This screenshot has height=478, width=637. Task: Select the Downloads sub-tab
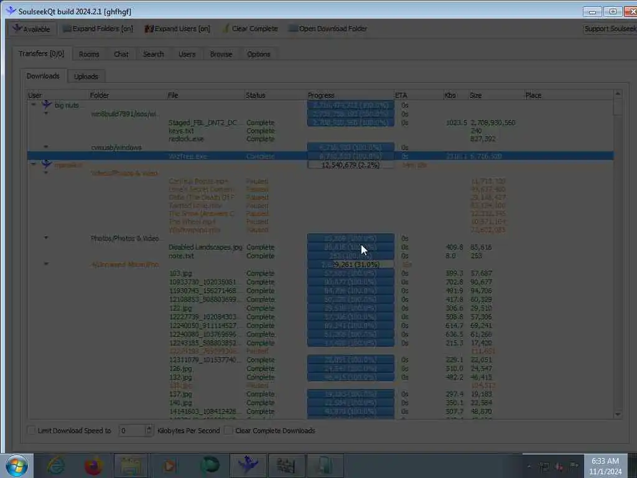tap(43, 76)
